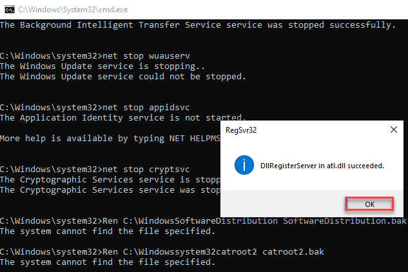The width and height of the screenshot is (408, 272).
Task: Click the RegSvr32 dialog title
Action: click(242, 129)
